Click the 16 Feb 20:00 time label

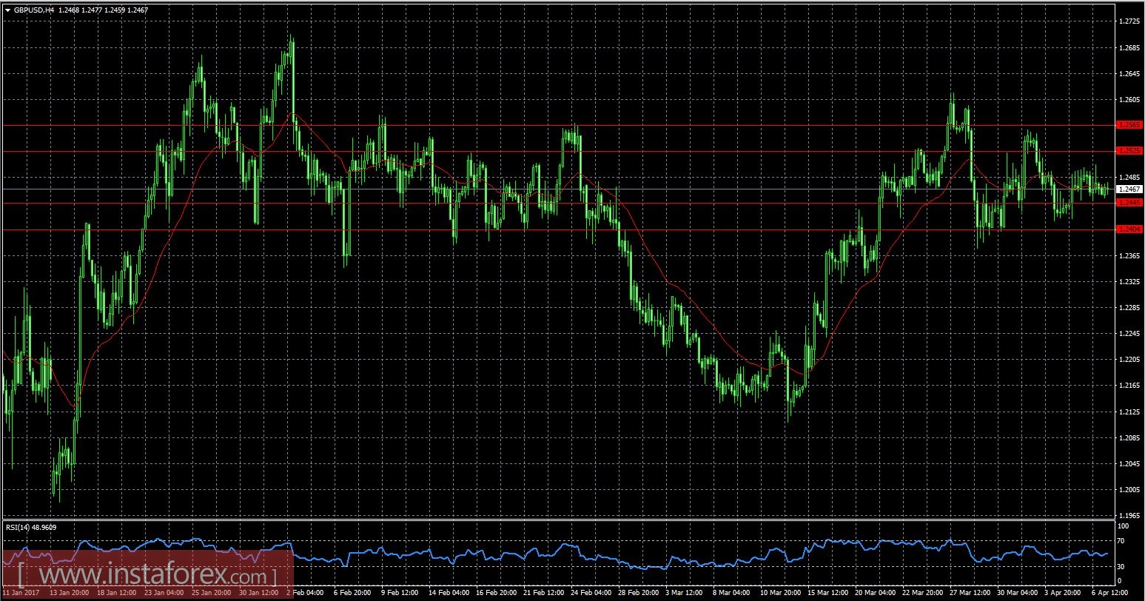496,593
